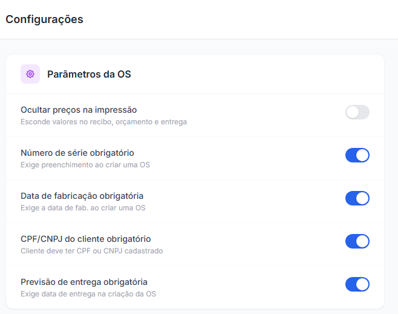Click description 'Cliente deve ter CPF ou CNPJ cadastrado'

tap(91, 251)
